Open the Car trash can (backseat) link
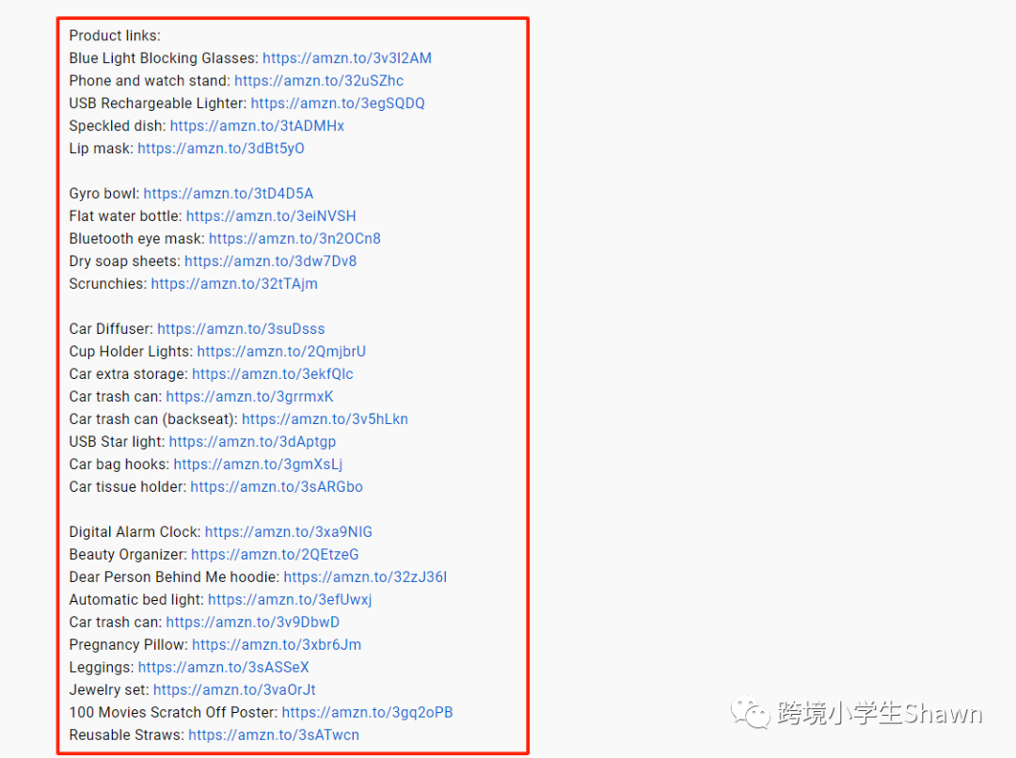Screen dimensions: 1016x758 (325, 419)
